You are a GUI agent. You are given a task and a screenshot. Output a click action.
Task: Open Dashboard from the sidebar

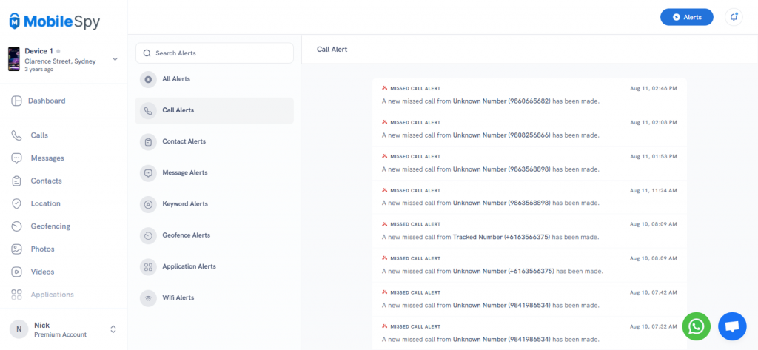tap(47, 101)
